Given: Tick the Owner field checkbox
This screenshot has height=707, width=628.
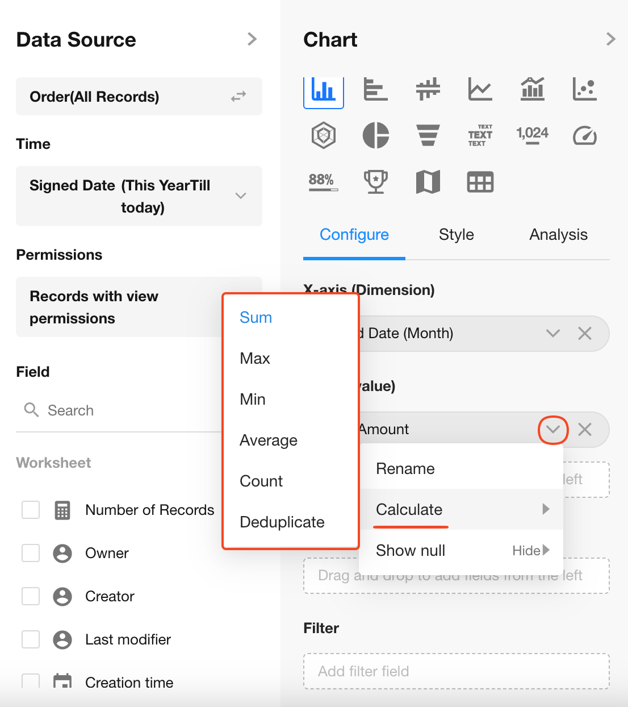Looking at the screenshot, I should (x=31, y=553).
